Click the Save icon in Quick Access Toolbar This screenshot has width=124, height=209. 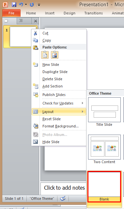coord(14,5)
